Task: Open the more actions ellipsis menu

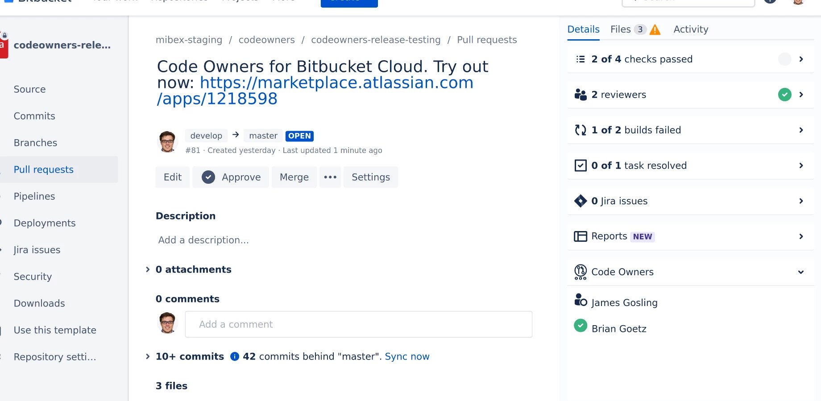Action: coord(330,177)
